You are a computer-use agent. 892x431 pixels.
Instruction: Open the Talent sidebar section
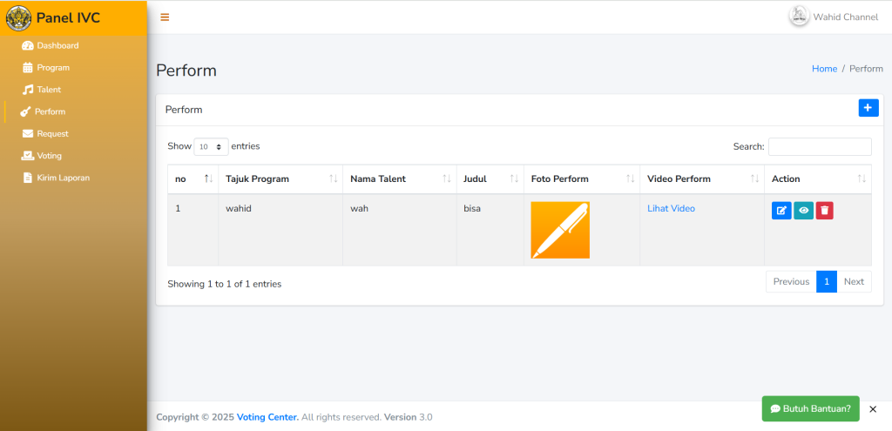49,90
